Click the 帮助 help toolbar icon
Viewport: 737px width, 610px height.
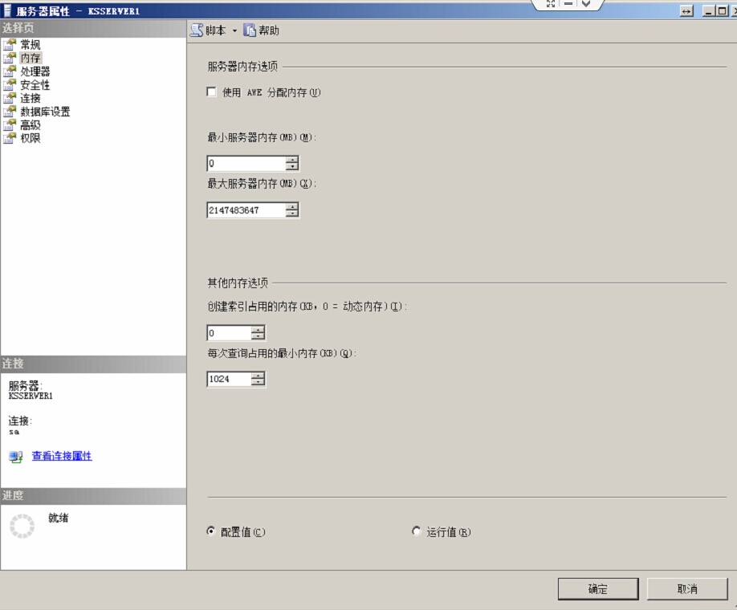(250, 31)
